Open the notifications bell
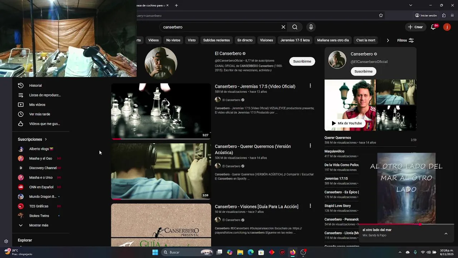The image size is (458, 258). (x=434, y=27)
